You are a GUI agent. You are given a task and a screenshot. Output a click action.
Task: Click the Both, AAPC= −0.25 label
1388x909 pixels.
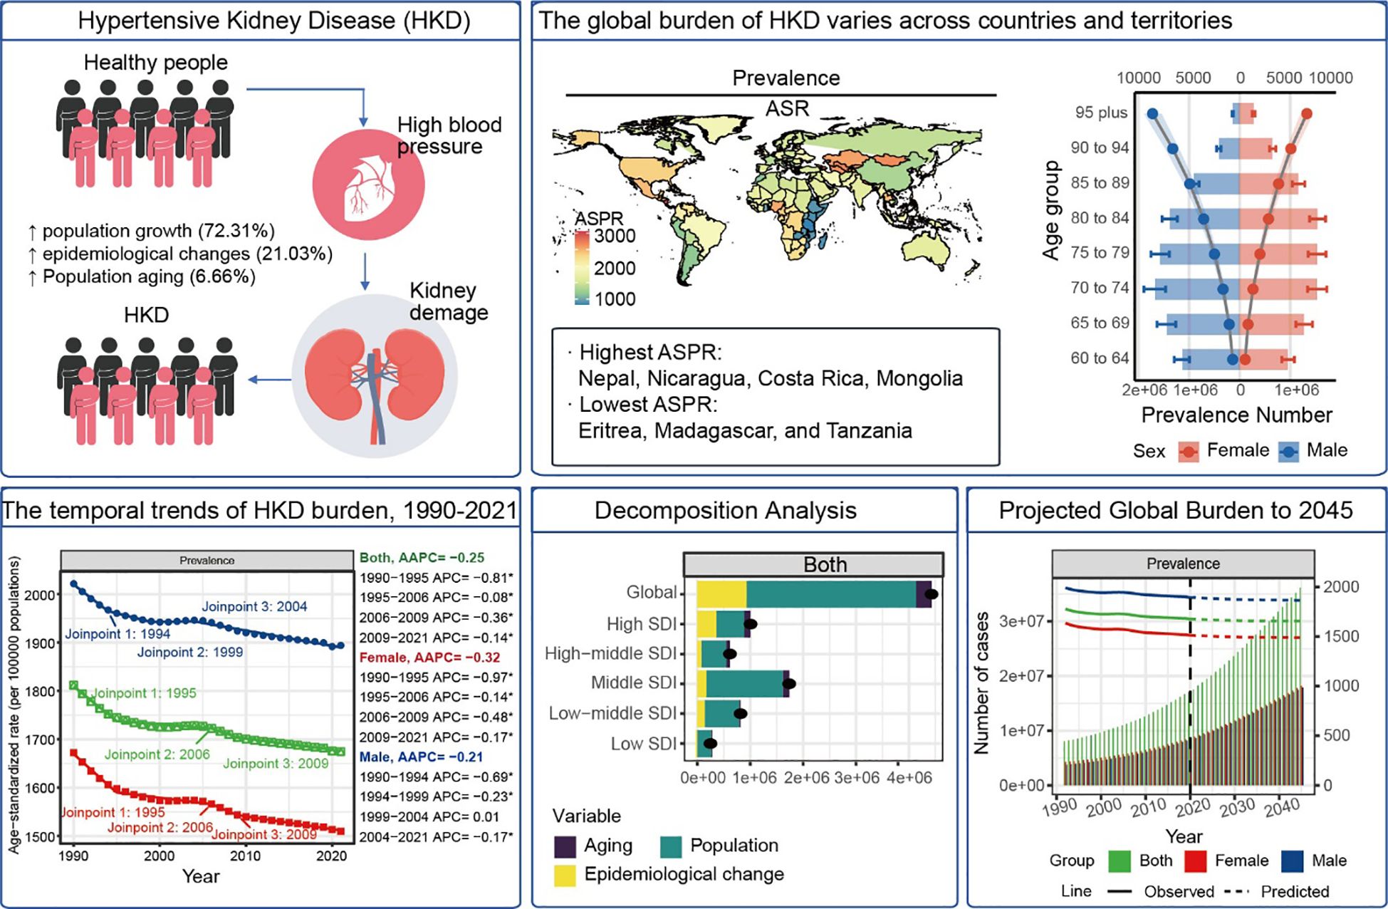point(422,558)
